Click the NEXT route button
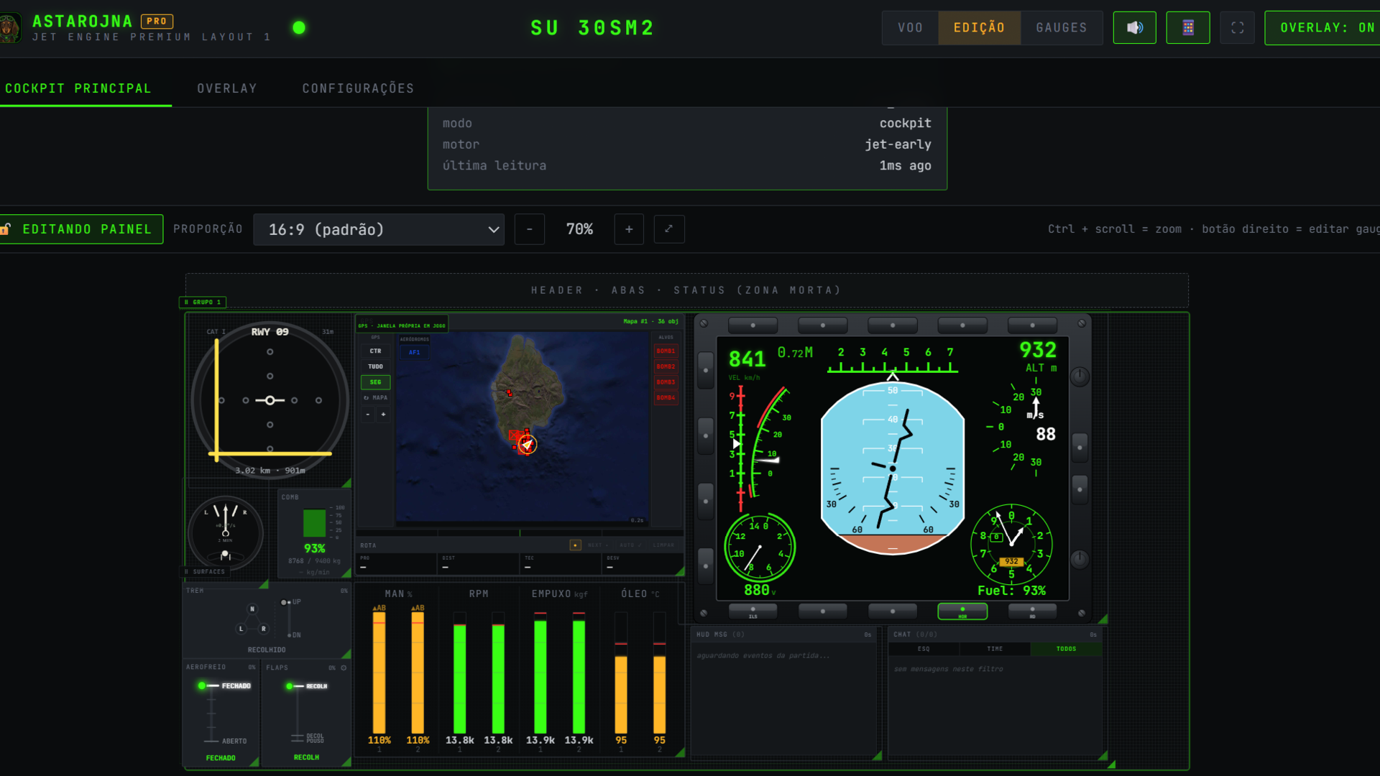The width and height of the screenshot is (1380, 776). tap(597, 545)
